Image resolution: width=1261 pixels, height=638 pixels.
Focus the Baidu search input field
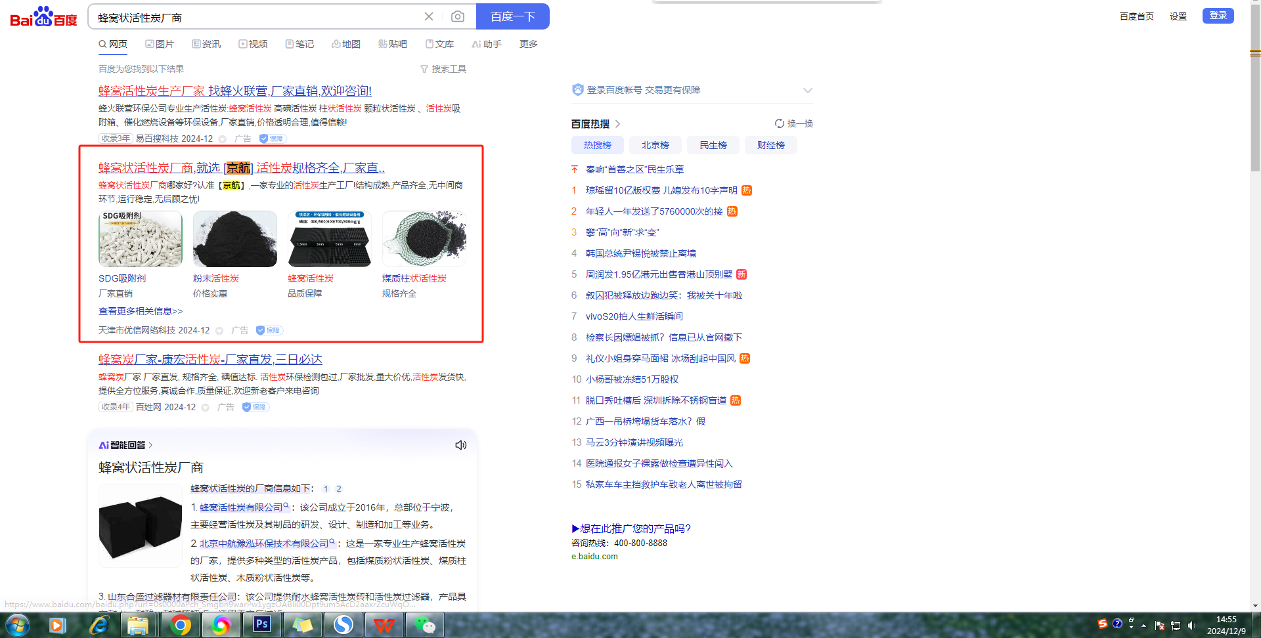(x=256, y=17)
